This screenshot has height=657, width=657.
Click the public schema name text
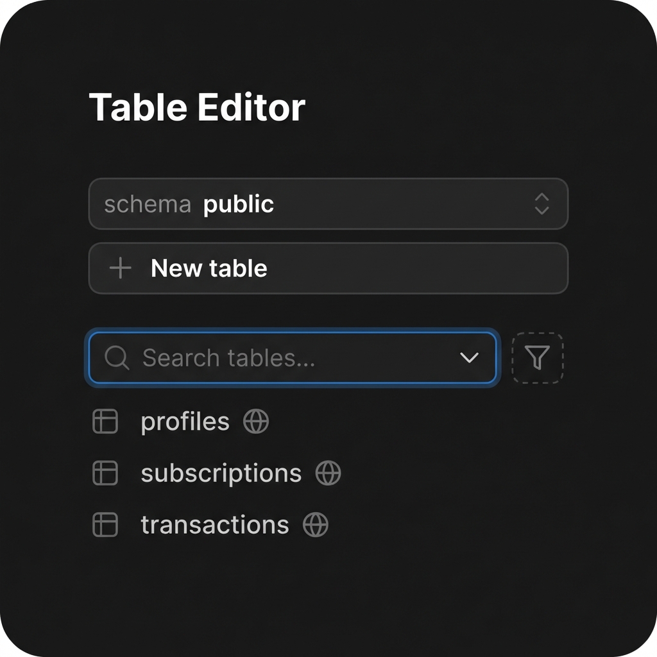pyautogui.click(x=238, y=204)
